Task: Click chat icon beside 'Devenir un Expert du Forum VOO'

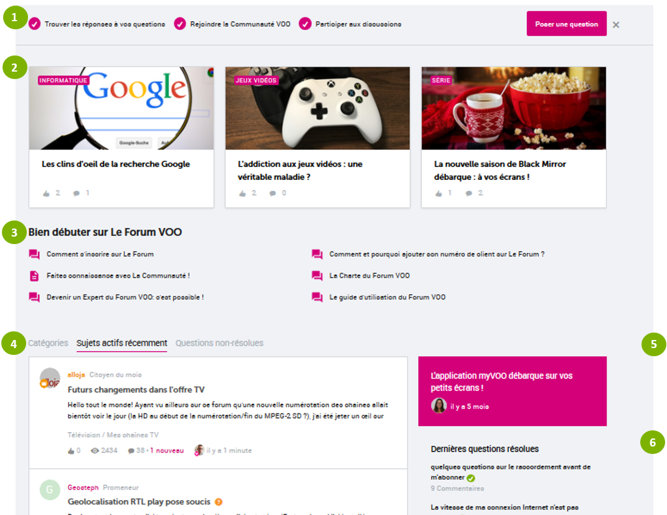Action: point(34,297)
